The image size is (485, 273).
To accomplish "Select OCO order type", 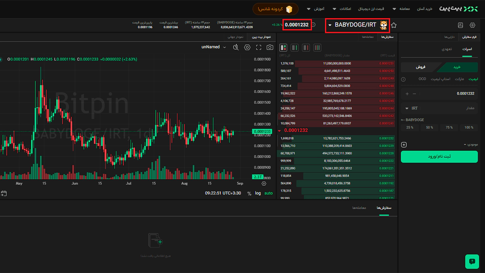I will click(422, 79).
